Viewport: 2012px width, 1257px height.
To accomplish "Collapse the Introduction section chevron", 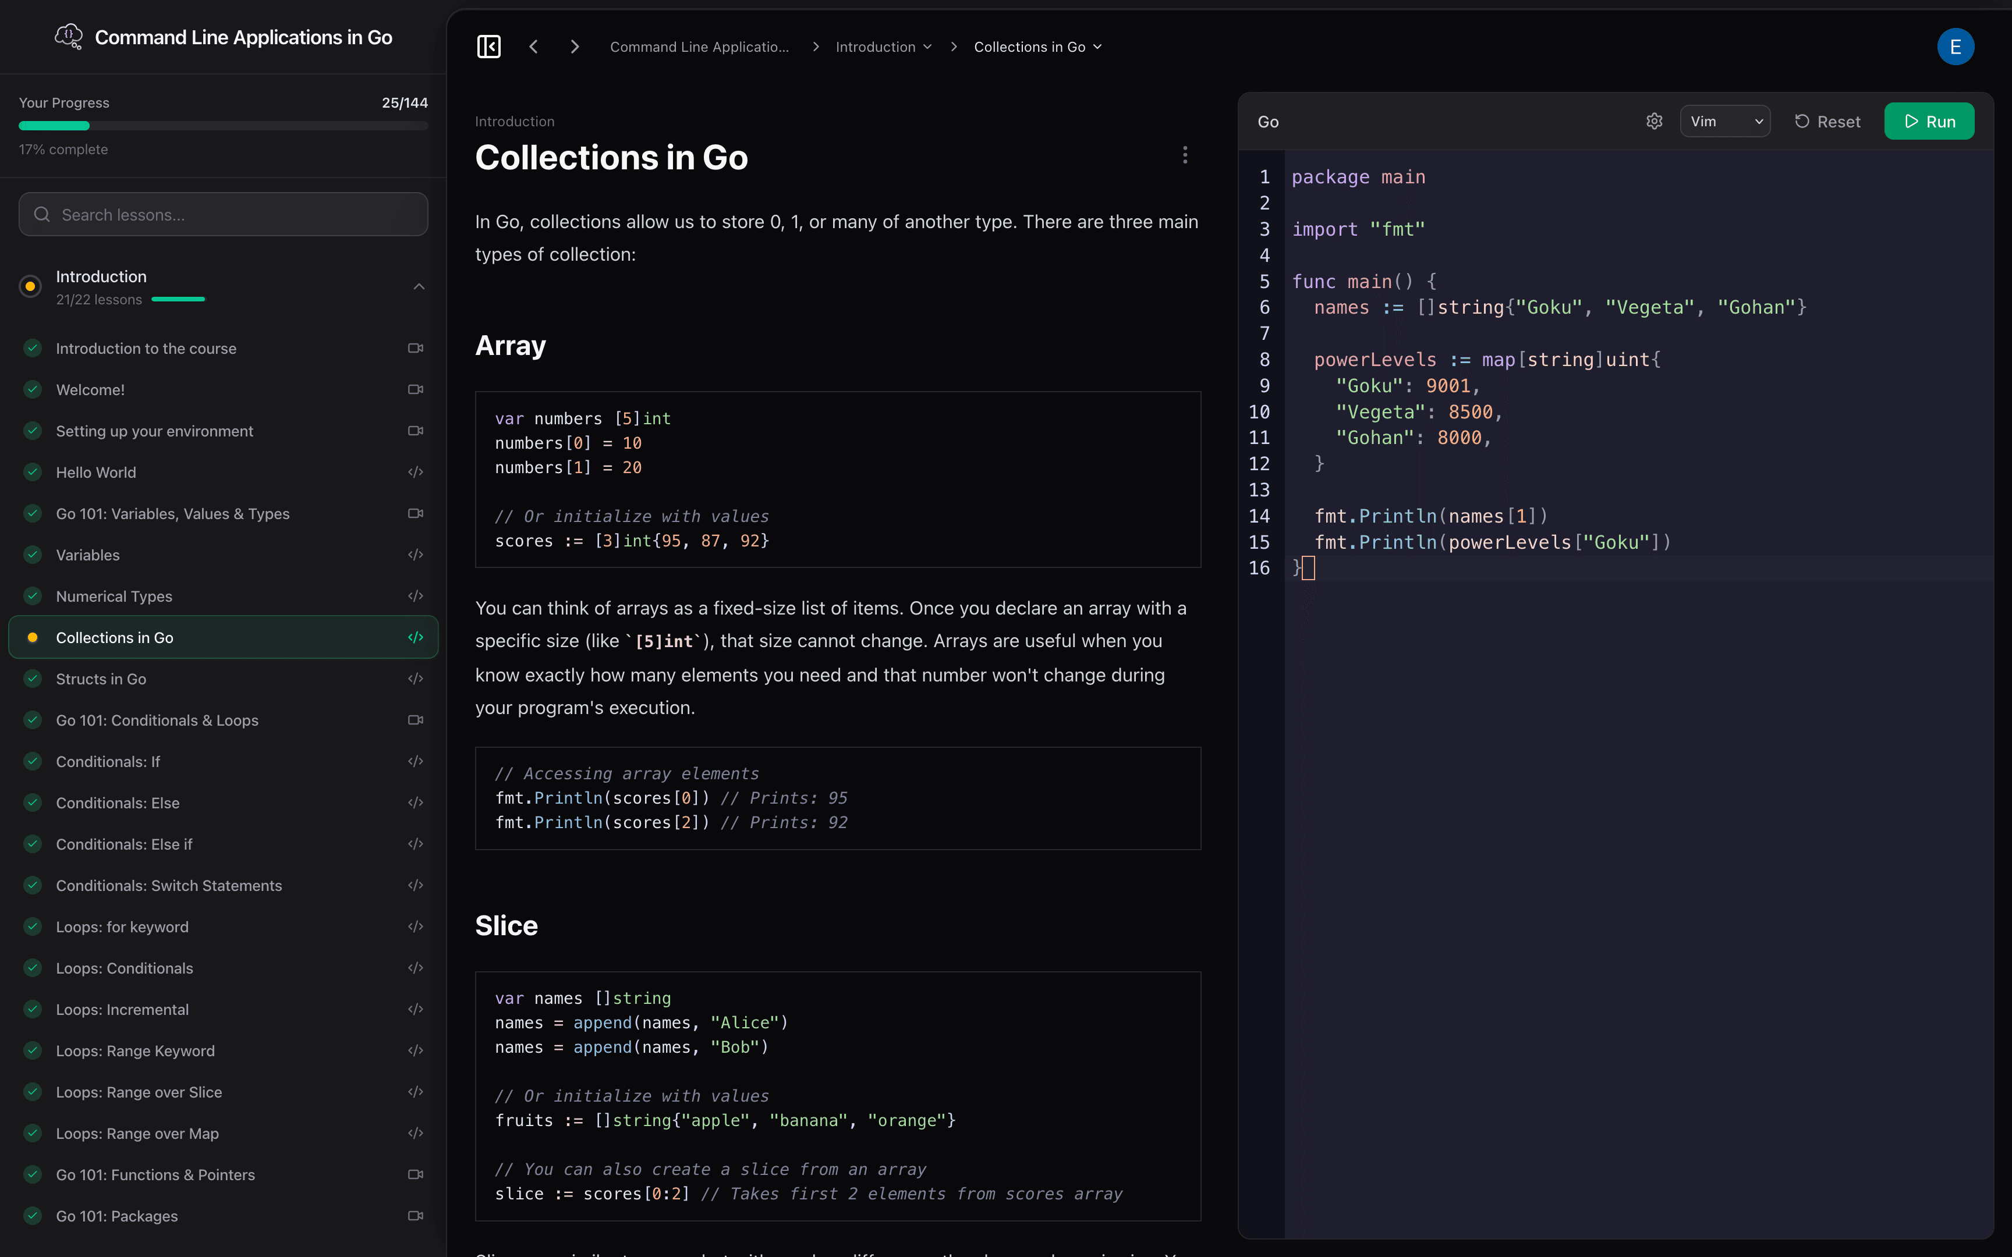I will (418, 286).
